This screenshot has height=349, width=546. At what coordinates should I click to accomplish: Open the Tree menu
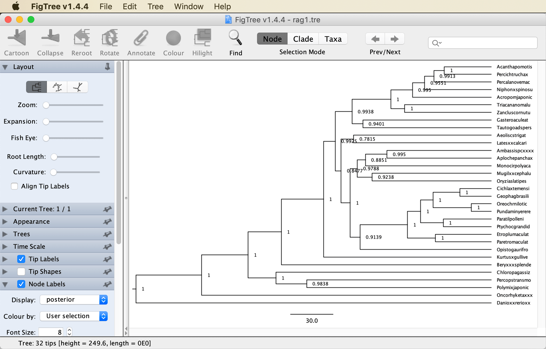pyautogui.click(x=155, y=7)
